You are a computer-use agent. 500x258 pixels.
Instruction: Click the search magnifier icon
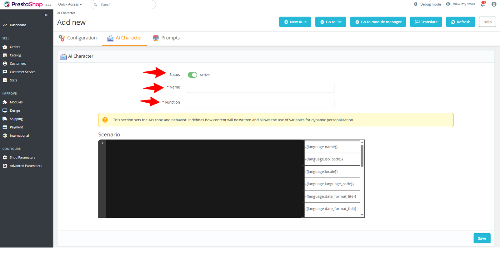coord(96,5)
